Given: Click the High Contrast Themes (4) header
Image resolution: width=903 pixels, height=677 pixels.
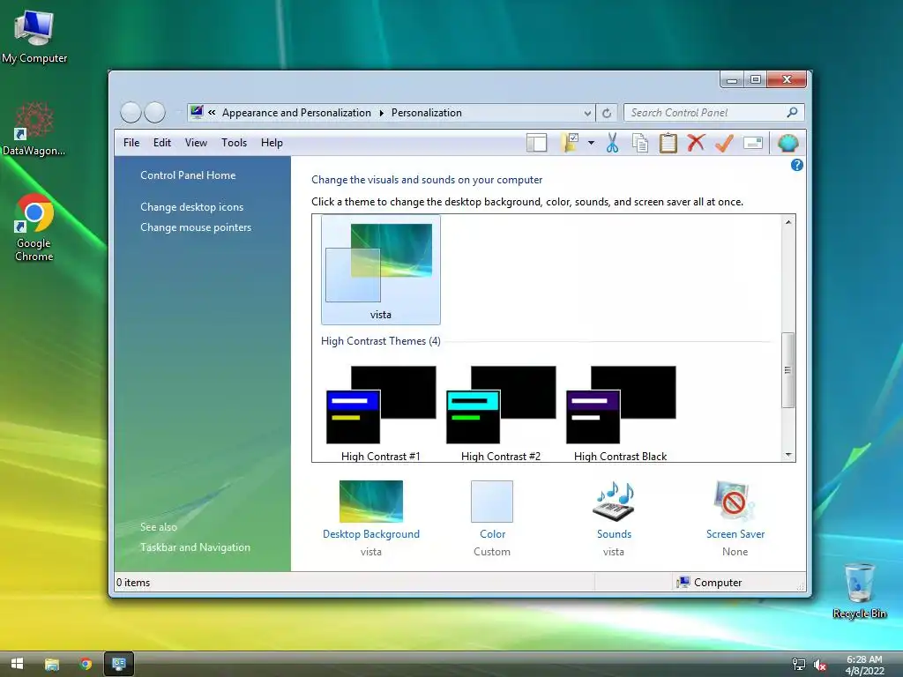Looking at the screenshot, I should click(x=381, y=341).
